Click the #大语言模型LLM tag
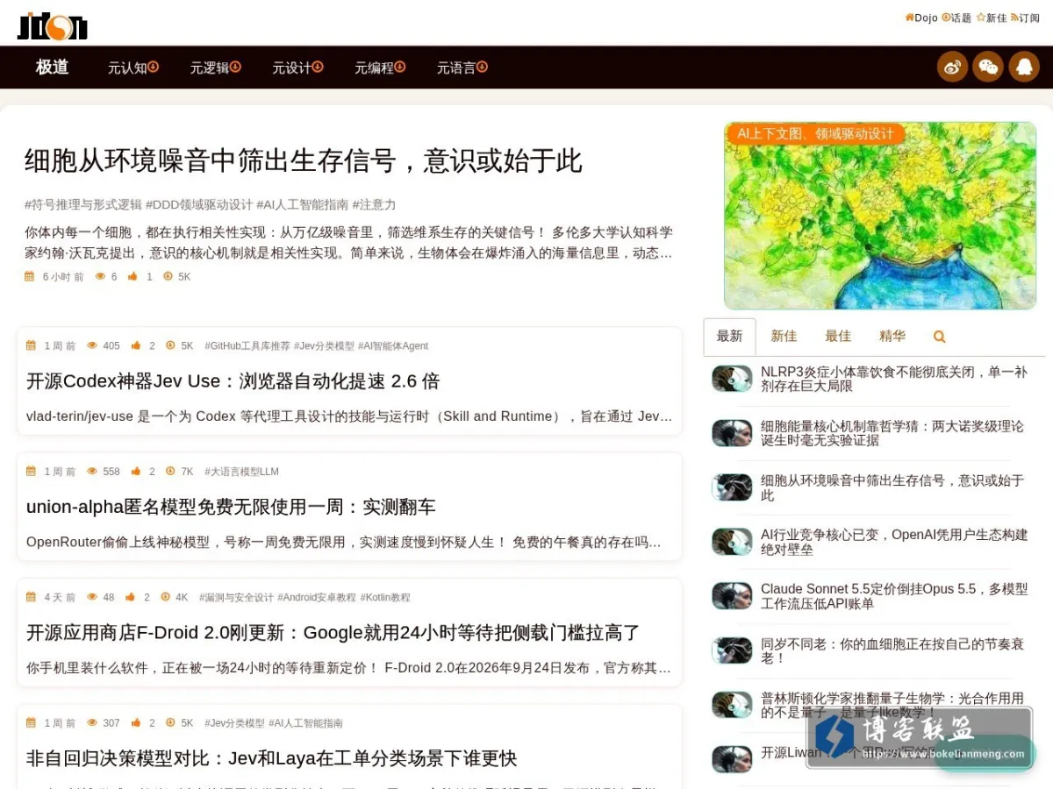The image size is (1053, 789). [x=241, y=472]
